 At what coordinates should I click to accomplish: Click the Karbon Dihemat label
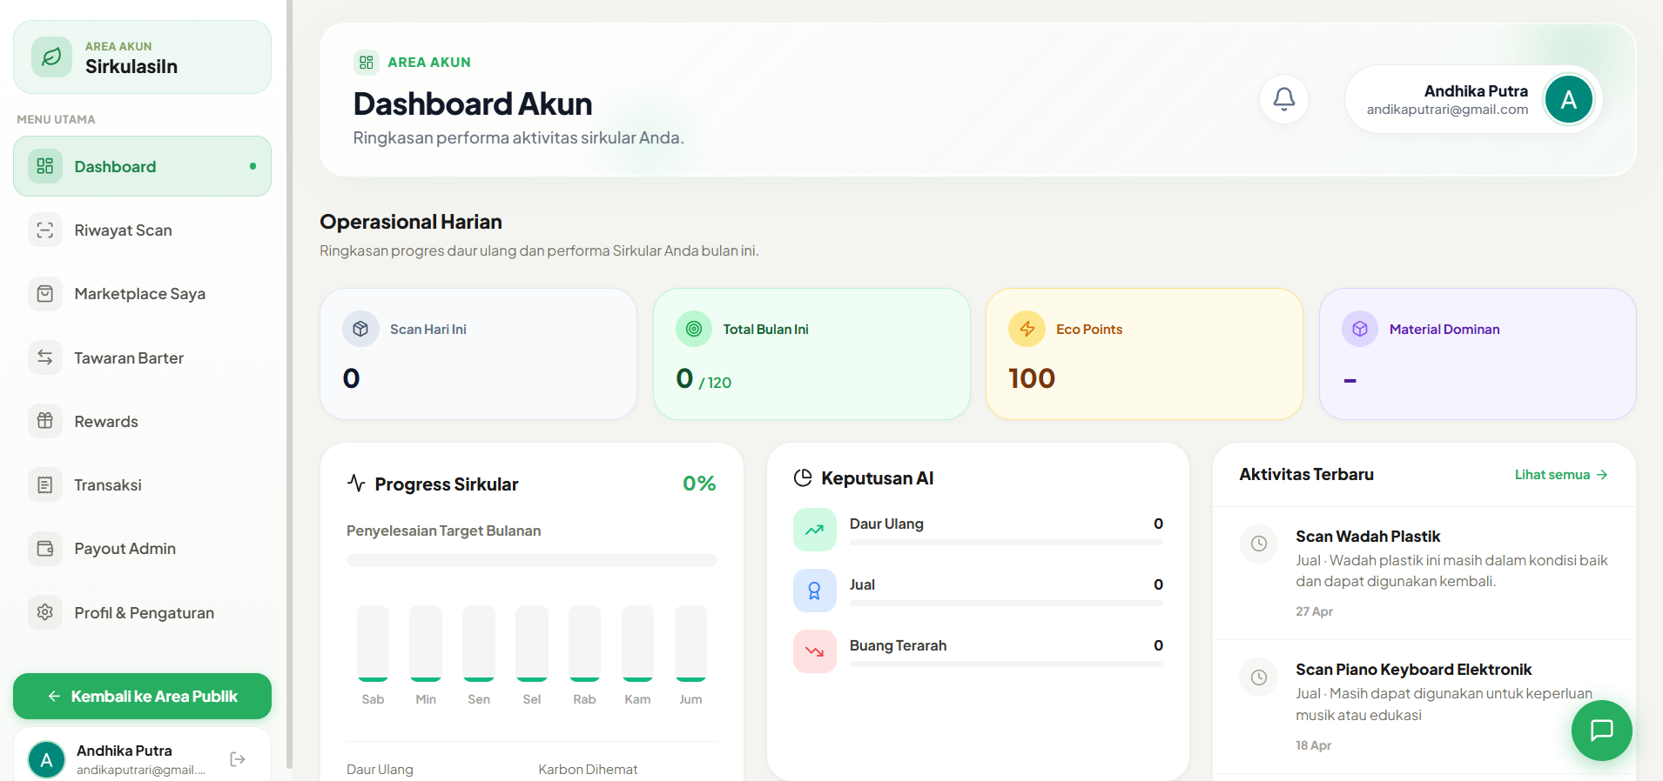coord(588,770)
